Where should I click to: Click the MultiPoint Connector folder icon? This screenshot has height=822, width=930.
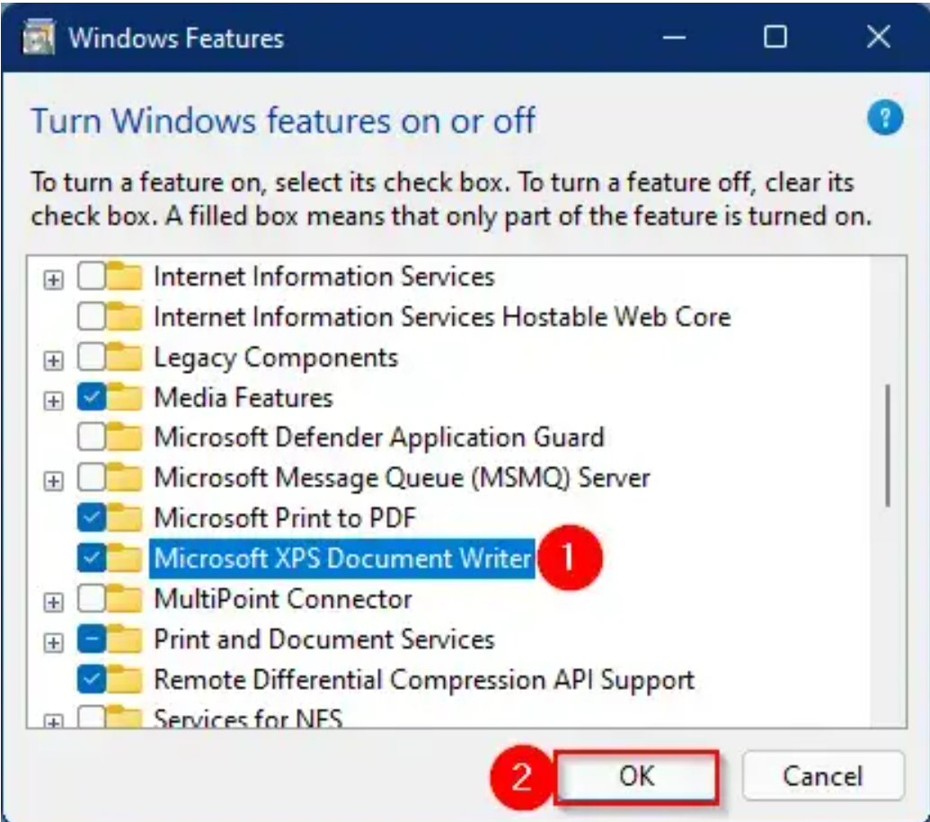125,598
